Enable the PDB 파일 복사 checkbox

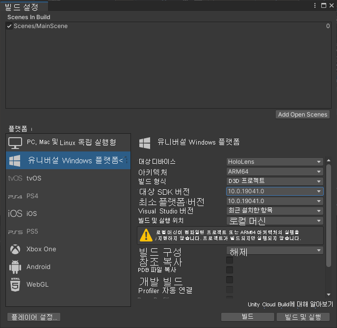coord(230,270)
